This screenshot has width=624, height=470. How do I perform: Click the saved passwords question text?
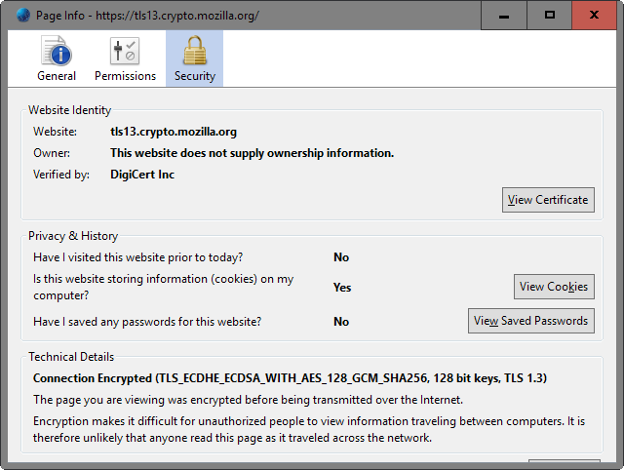coord(147,322)
